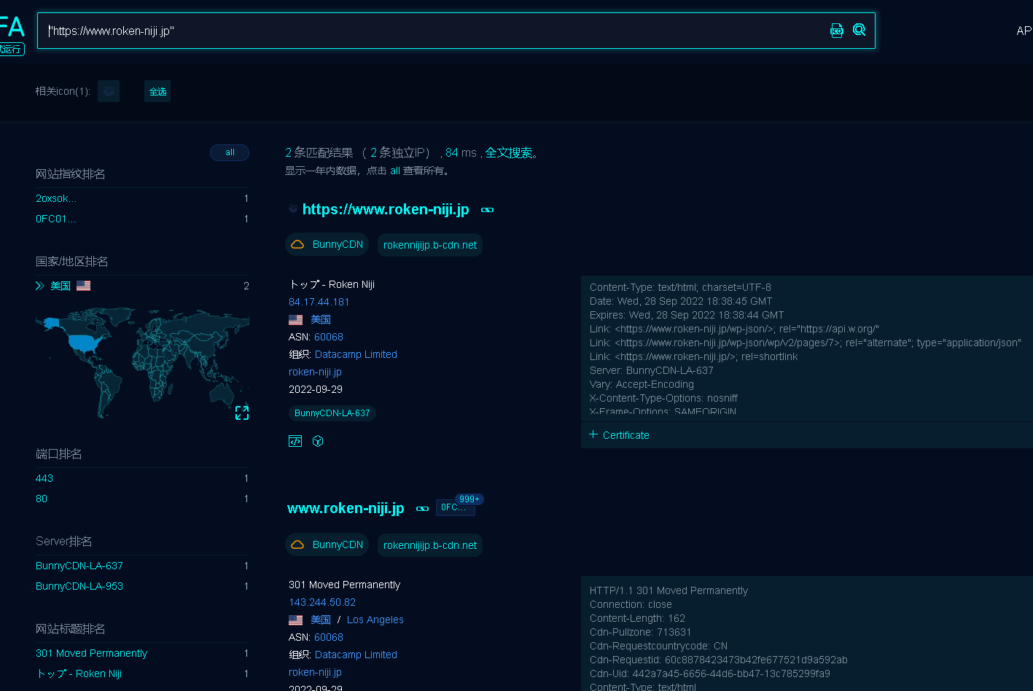The width and height of the screenshot is (1033, 691).
Task: Select BunnyCDN tag on first result
Action: [327, 244]
